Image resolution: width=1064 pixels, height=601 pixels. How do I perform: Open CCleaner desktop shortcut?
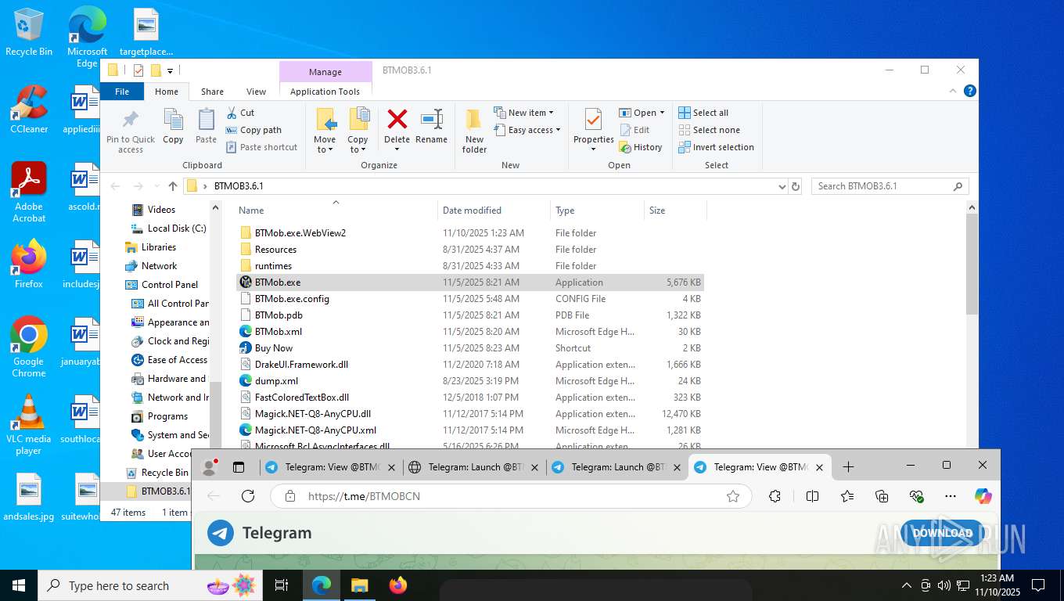pyautogui.click(x=29, y=110)
